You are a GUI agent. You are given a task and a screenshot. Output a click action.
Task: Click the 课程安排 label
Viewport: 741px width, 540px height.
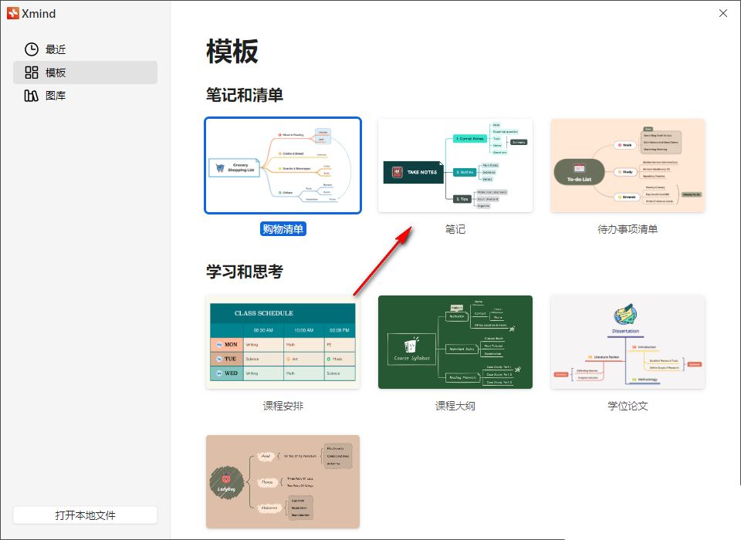coord(283,406)
